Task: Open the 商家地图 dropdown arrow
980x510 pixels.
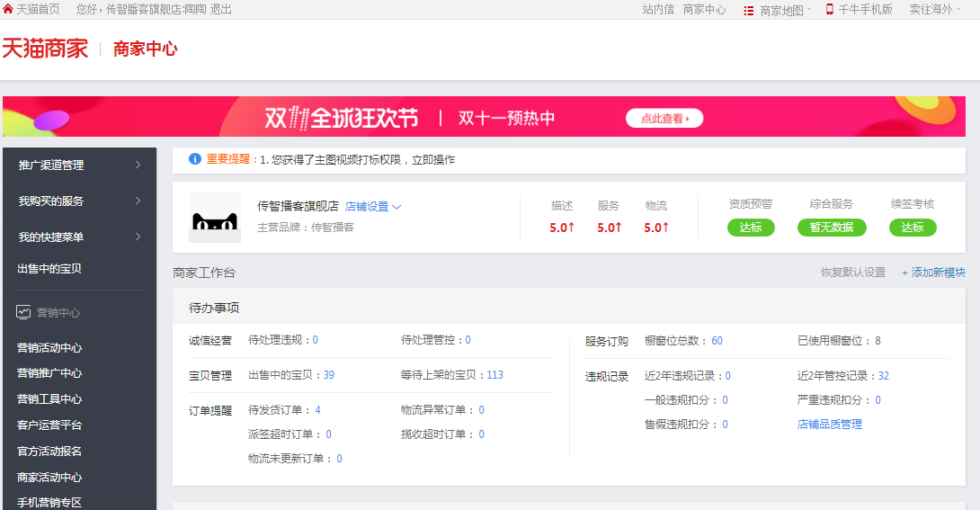Action: [x=809, y=9]
